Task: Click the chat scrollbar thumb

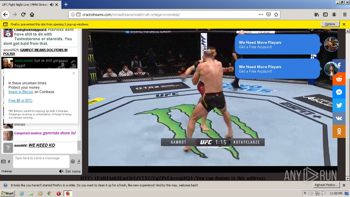Action: (79, 146)
